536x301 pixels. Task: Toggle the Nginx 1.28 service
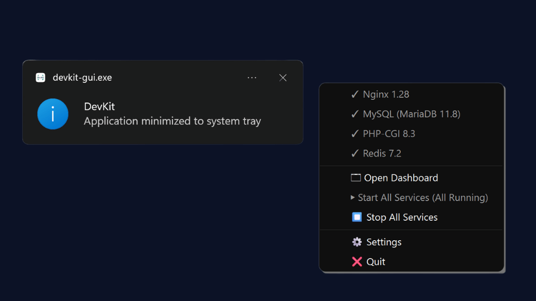(x=411, y=94)
